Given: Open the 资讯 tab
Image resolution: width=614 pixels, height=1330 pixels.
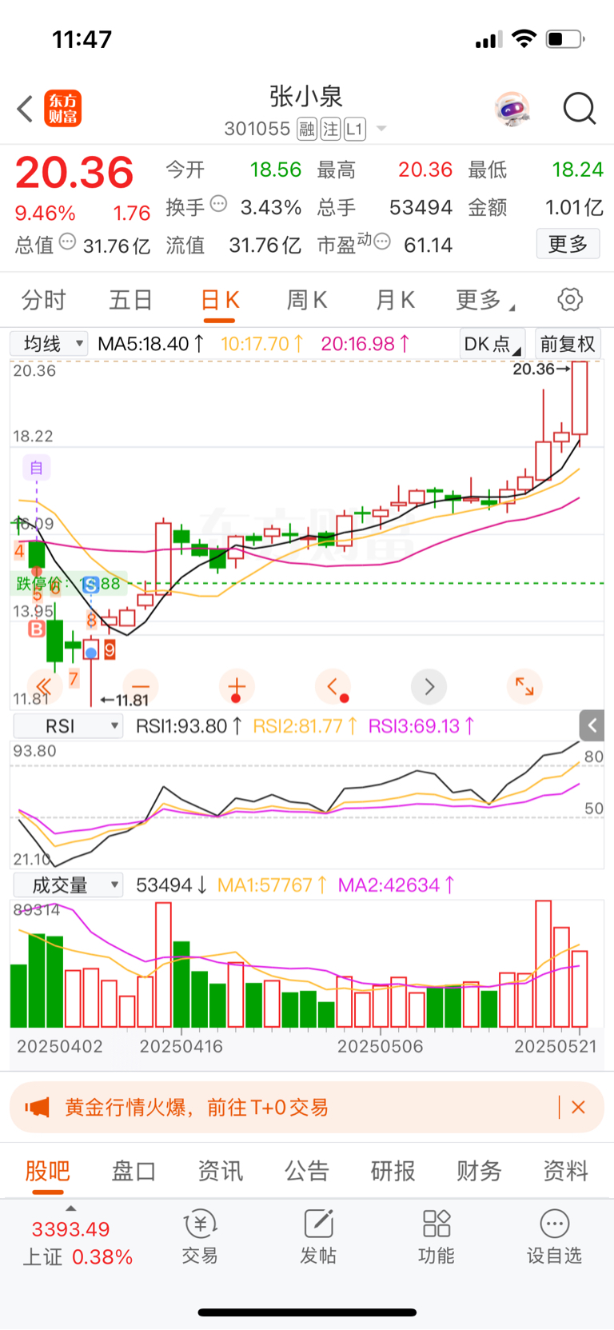Looking at the screenshot, I should point(220,1171).
